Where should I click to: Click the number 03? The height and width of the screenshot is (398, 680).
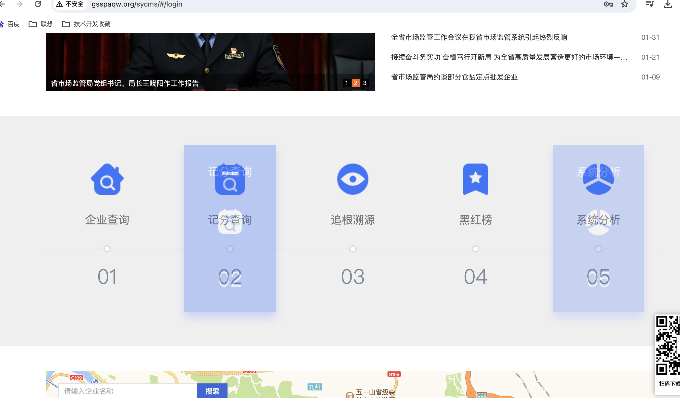(353, 277)
